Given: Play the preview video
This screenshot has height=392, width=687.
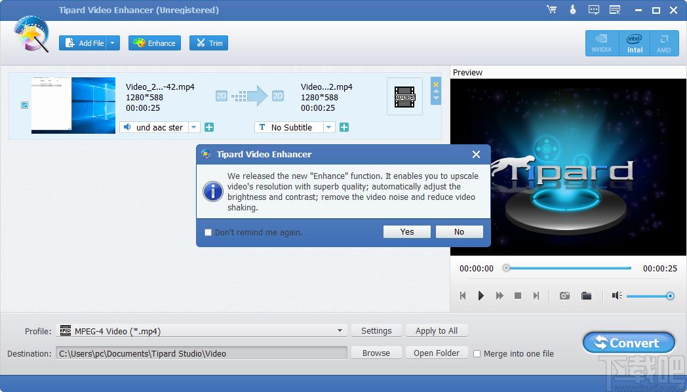Looking at the screenshot, I should pyautogui.click(x=481, y=296).
